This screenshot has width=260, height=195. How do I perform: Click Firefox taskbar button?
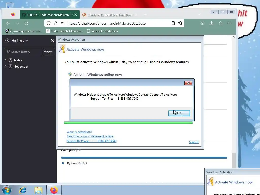(x=54, y=190)
